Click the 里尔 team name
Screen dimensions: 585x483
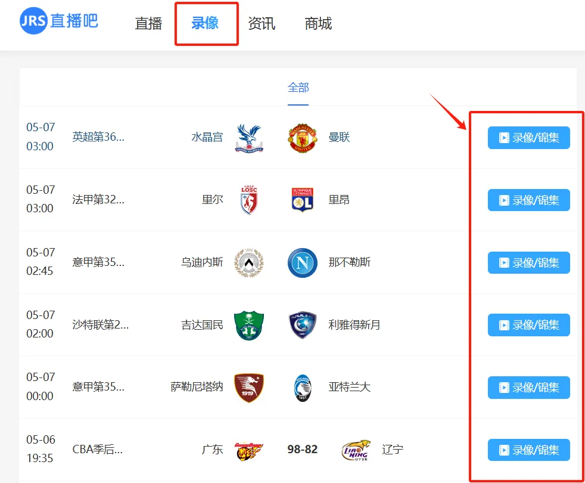[212, 200]
